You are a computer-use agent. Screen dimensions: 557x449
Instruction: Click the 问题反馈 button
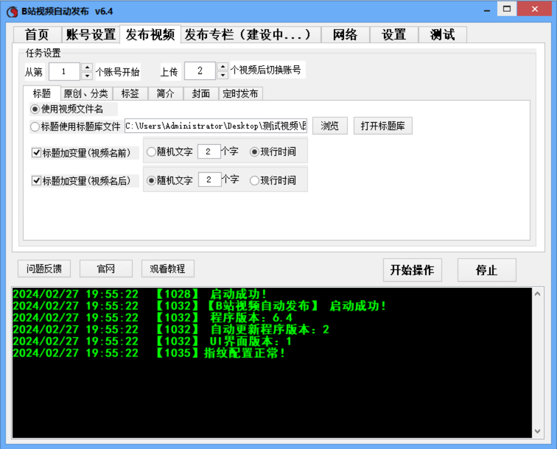pos(44,268)
